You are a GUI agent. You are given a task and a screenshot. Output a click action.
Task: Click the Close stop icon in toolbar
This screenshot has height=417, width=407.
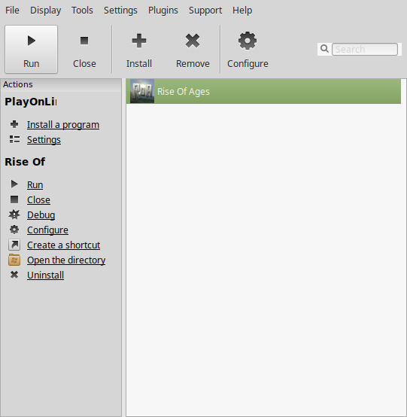click(x=84, y=41)
